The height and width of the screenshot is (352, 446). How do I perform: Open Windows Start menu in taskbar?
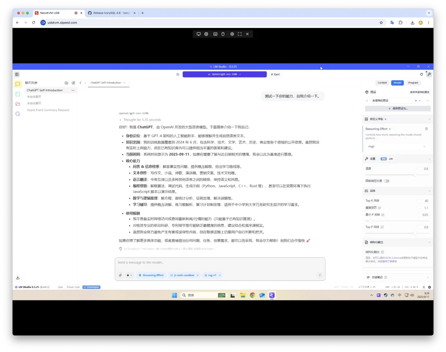(174, 295)
